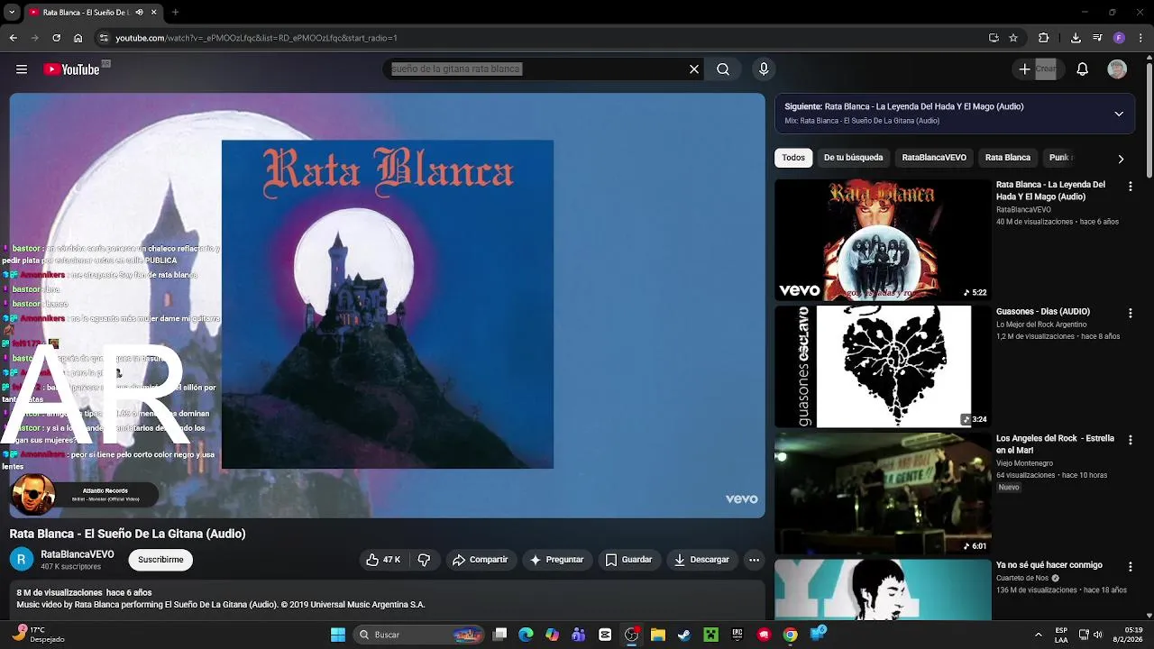Open RataBlancaVEVO channel name link
Viewport: 1154px width, 649px height.
pyautogui.click(x=78, y=554)
